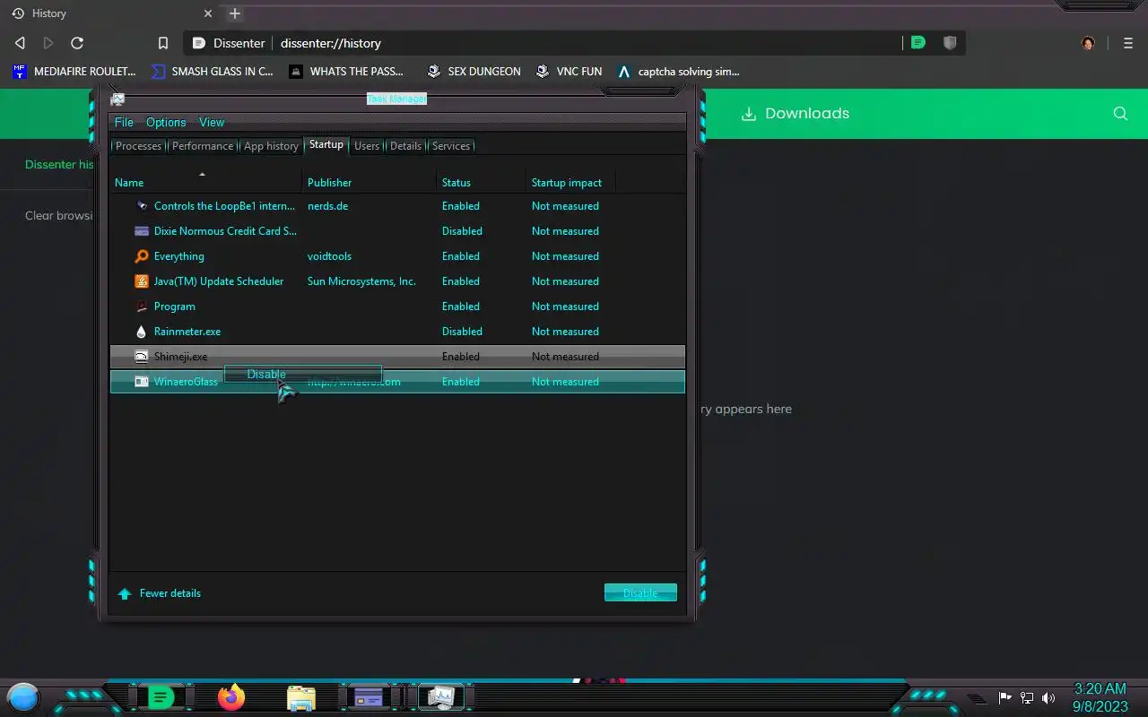Click the Program entry icon
Viewport: 1148px width, 717px height.
[x=142, y=307]
